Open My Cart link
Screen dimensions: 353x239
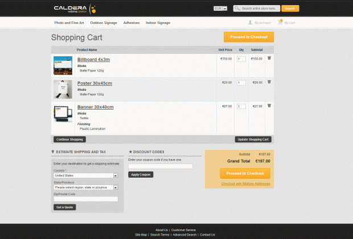pos(289,23)
